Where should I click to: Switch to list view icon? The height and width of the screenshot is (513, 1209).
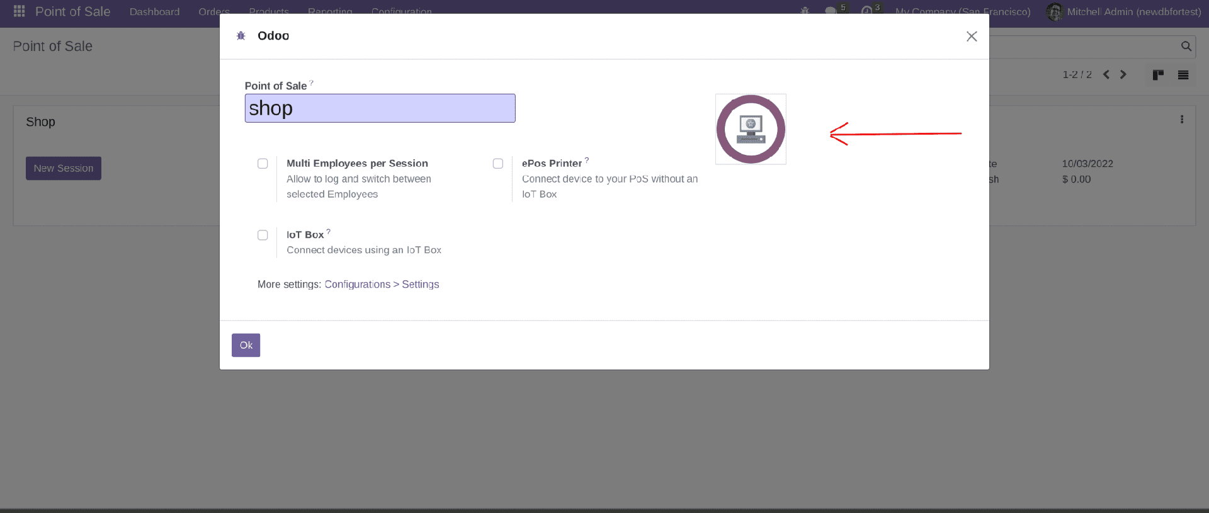click(1183, 75)
